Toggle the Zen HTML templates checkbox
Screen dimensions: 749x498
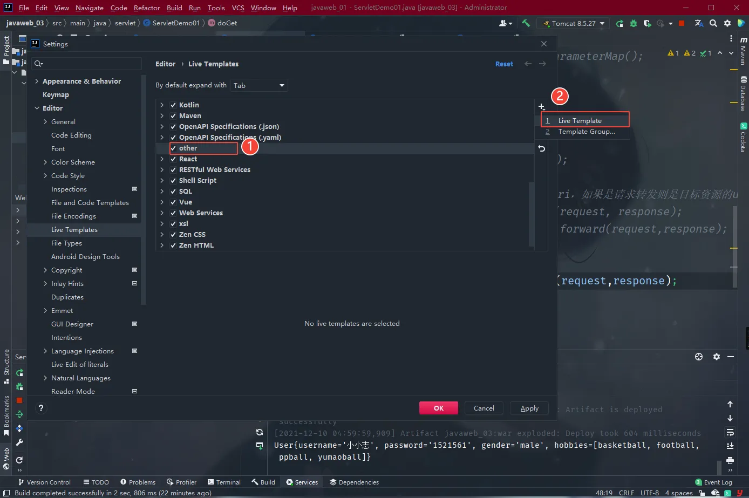[x=173, y=245]
